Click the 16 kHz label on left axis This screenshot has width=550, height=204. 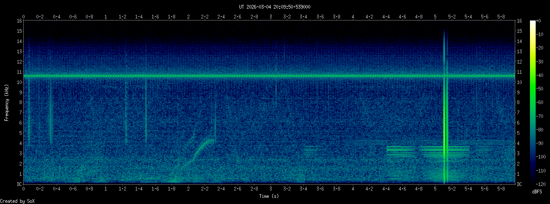click(19, 21)
